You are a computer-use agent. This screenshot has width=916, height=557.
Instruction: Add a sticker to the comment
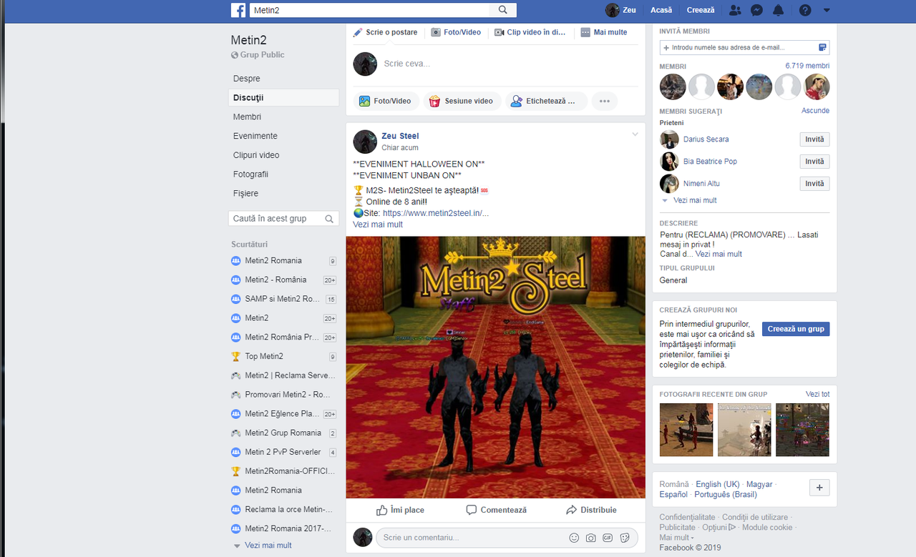click(625, 537)
